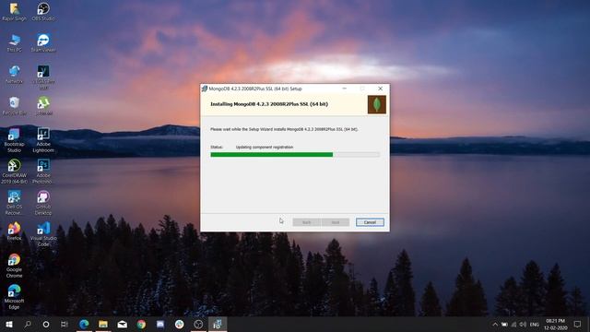Screen dimensions: 590x332
Task: Open the Action Center notifications icon
Action: [577, 324]
